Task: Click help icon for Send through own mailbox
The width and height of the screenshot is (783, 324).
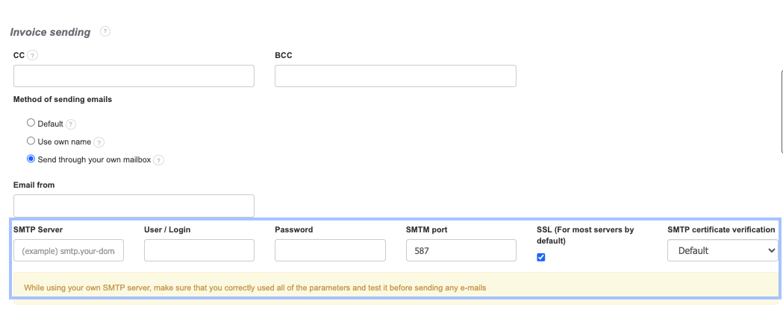Action: pos(158,159)
